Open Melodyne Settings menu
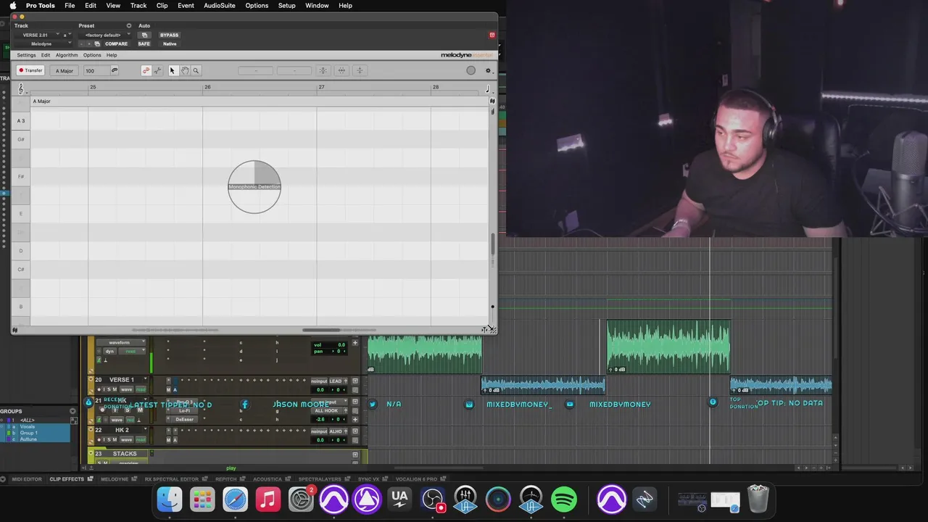 (x=26, y=55)
